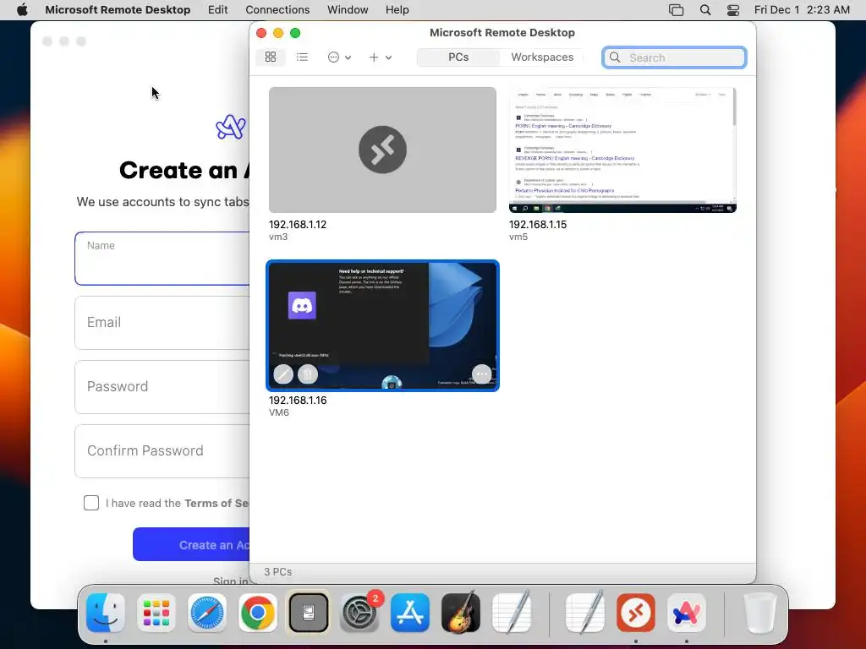
Task: Open the Microsoft Remote Desktop app menu
Action: click(x=118, y=10)
